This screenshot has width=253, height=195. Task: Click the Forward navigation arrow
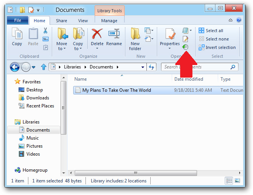point(26,67)
